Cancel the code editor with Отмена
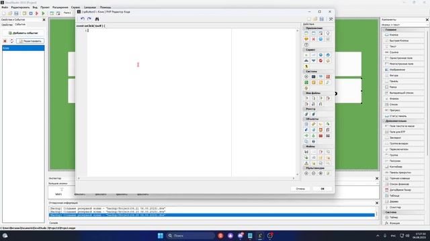The width and height of the screenshot is (430, 241). point(300,189)
